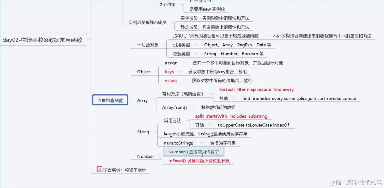Click 合并一个多个对象到目标对象 description
Viewport: 384px width, 188px height.
(238, 63)
